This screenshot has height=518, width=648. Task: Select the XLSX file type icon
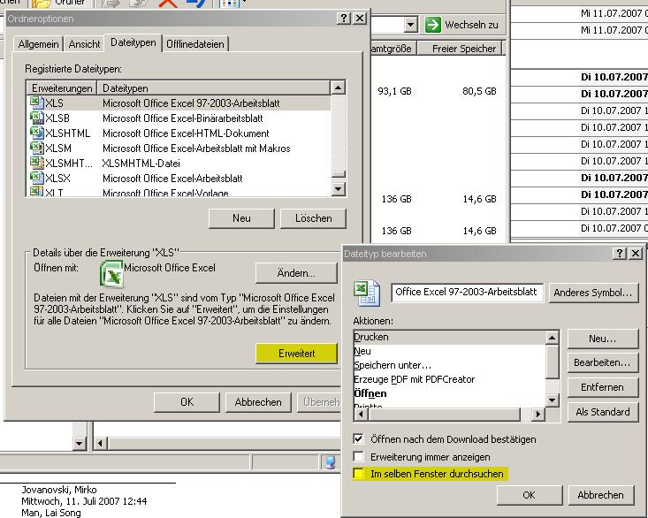[37, 178]
